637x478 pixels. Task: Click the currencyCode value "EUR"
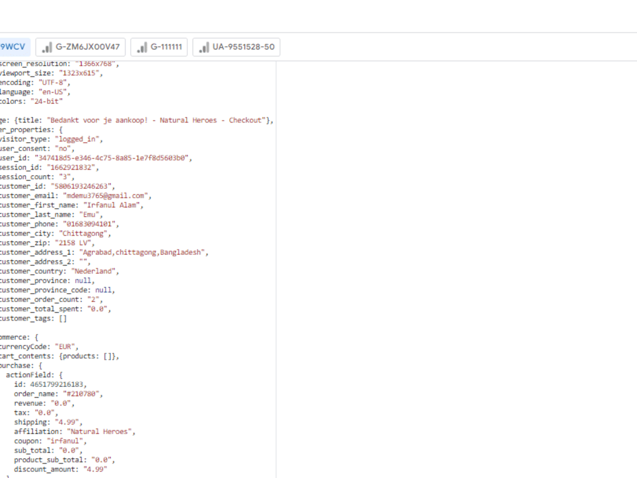(64, 347)
